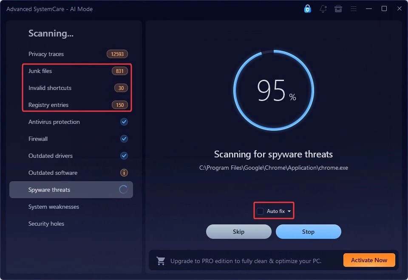This screenshot has width=408, height=280.
Task: Close the Advanced SystemCare window
Action: pos(399,8)
